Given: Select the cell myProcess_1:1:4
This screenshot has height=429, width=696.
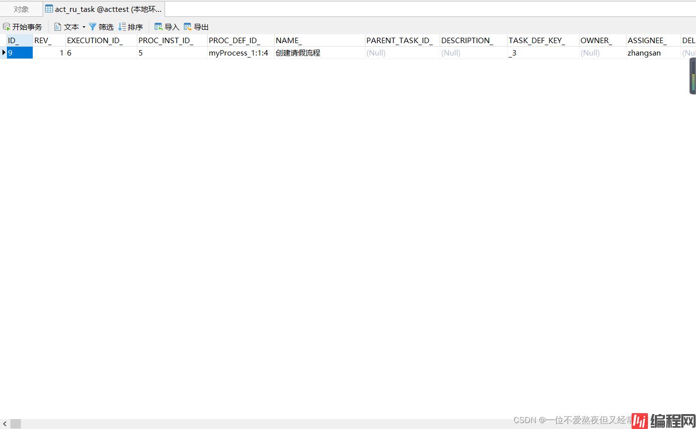Looking at the screenshot, I should click(x=241, y=53).
